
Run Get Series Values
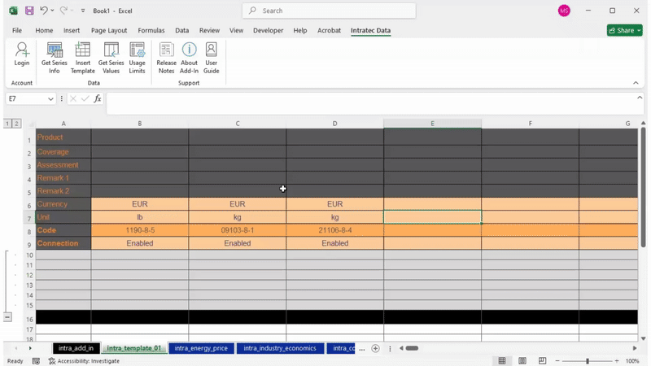pyautogui.click(x=111, y=58)
